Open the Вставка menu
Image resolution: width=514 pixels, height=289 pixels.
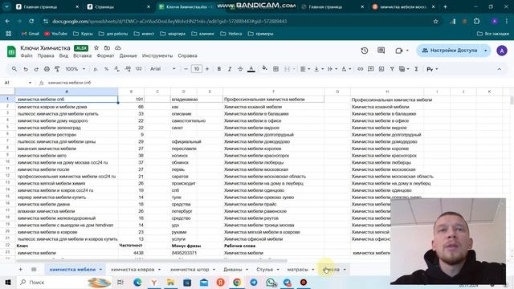click(82, 55)
